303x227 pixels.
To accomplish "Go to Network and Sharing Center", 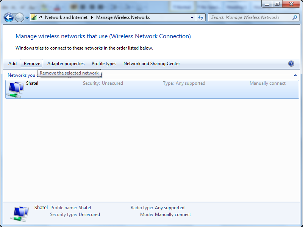I will click(151, 64).
